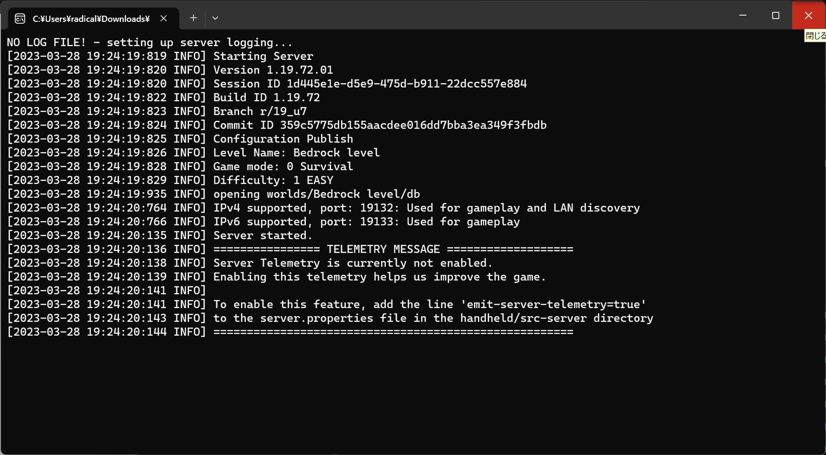Viewport: 826px width, 455px height.
Task: Minimize the terminal window
Action: 743,15
